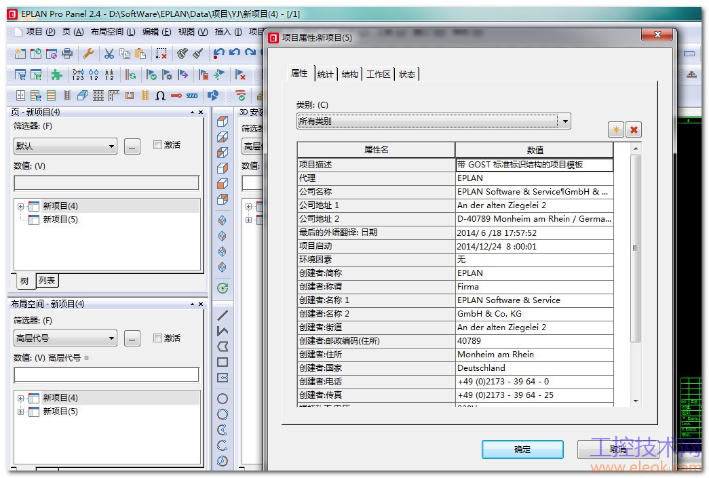Image resolution: width=709 pixels, height=478 pixels.
Task: Click the ... button beside 高层代号 filter
Action: pyautogui.click(x=132, y=339)
